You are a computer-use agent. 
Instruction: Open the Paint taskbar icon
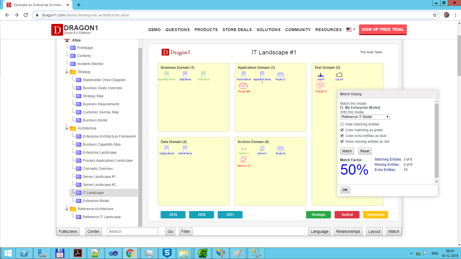click(238, 253)
